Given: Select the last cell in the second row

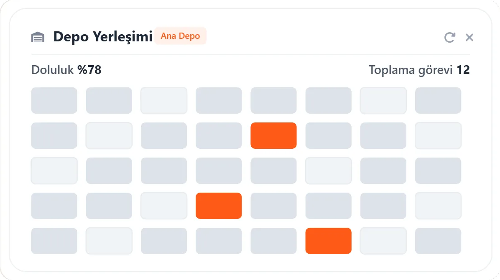Looking at the screenshot, I should click(438, 135).
